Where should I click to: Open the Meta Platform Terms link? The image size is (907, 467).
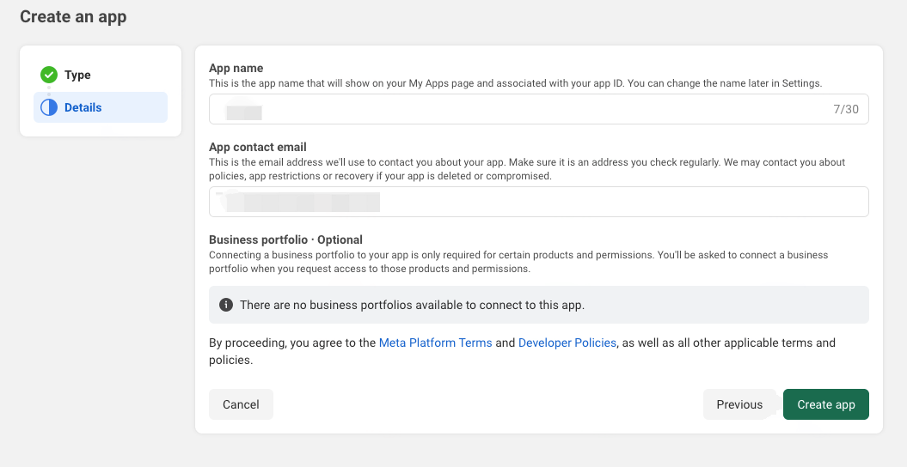[435, 343]
